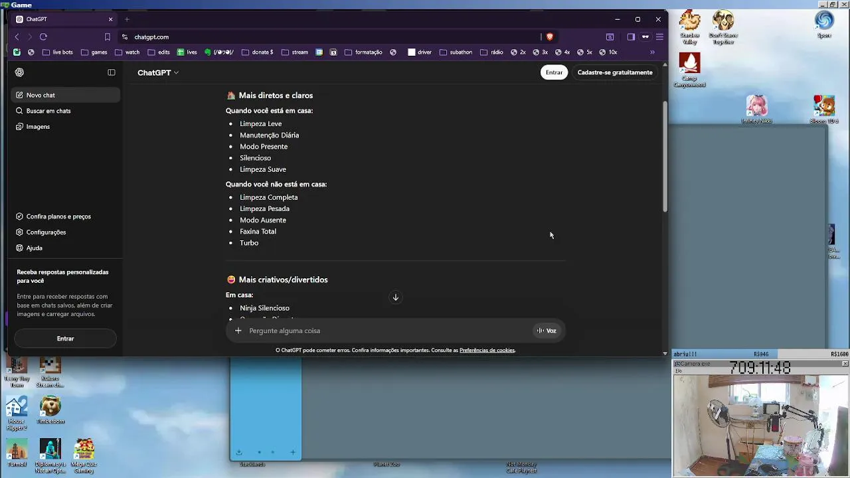Open the formatação bookmark folder
Viewport: 850px width, 478px height.
(x=363, y=52)
